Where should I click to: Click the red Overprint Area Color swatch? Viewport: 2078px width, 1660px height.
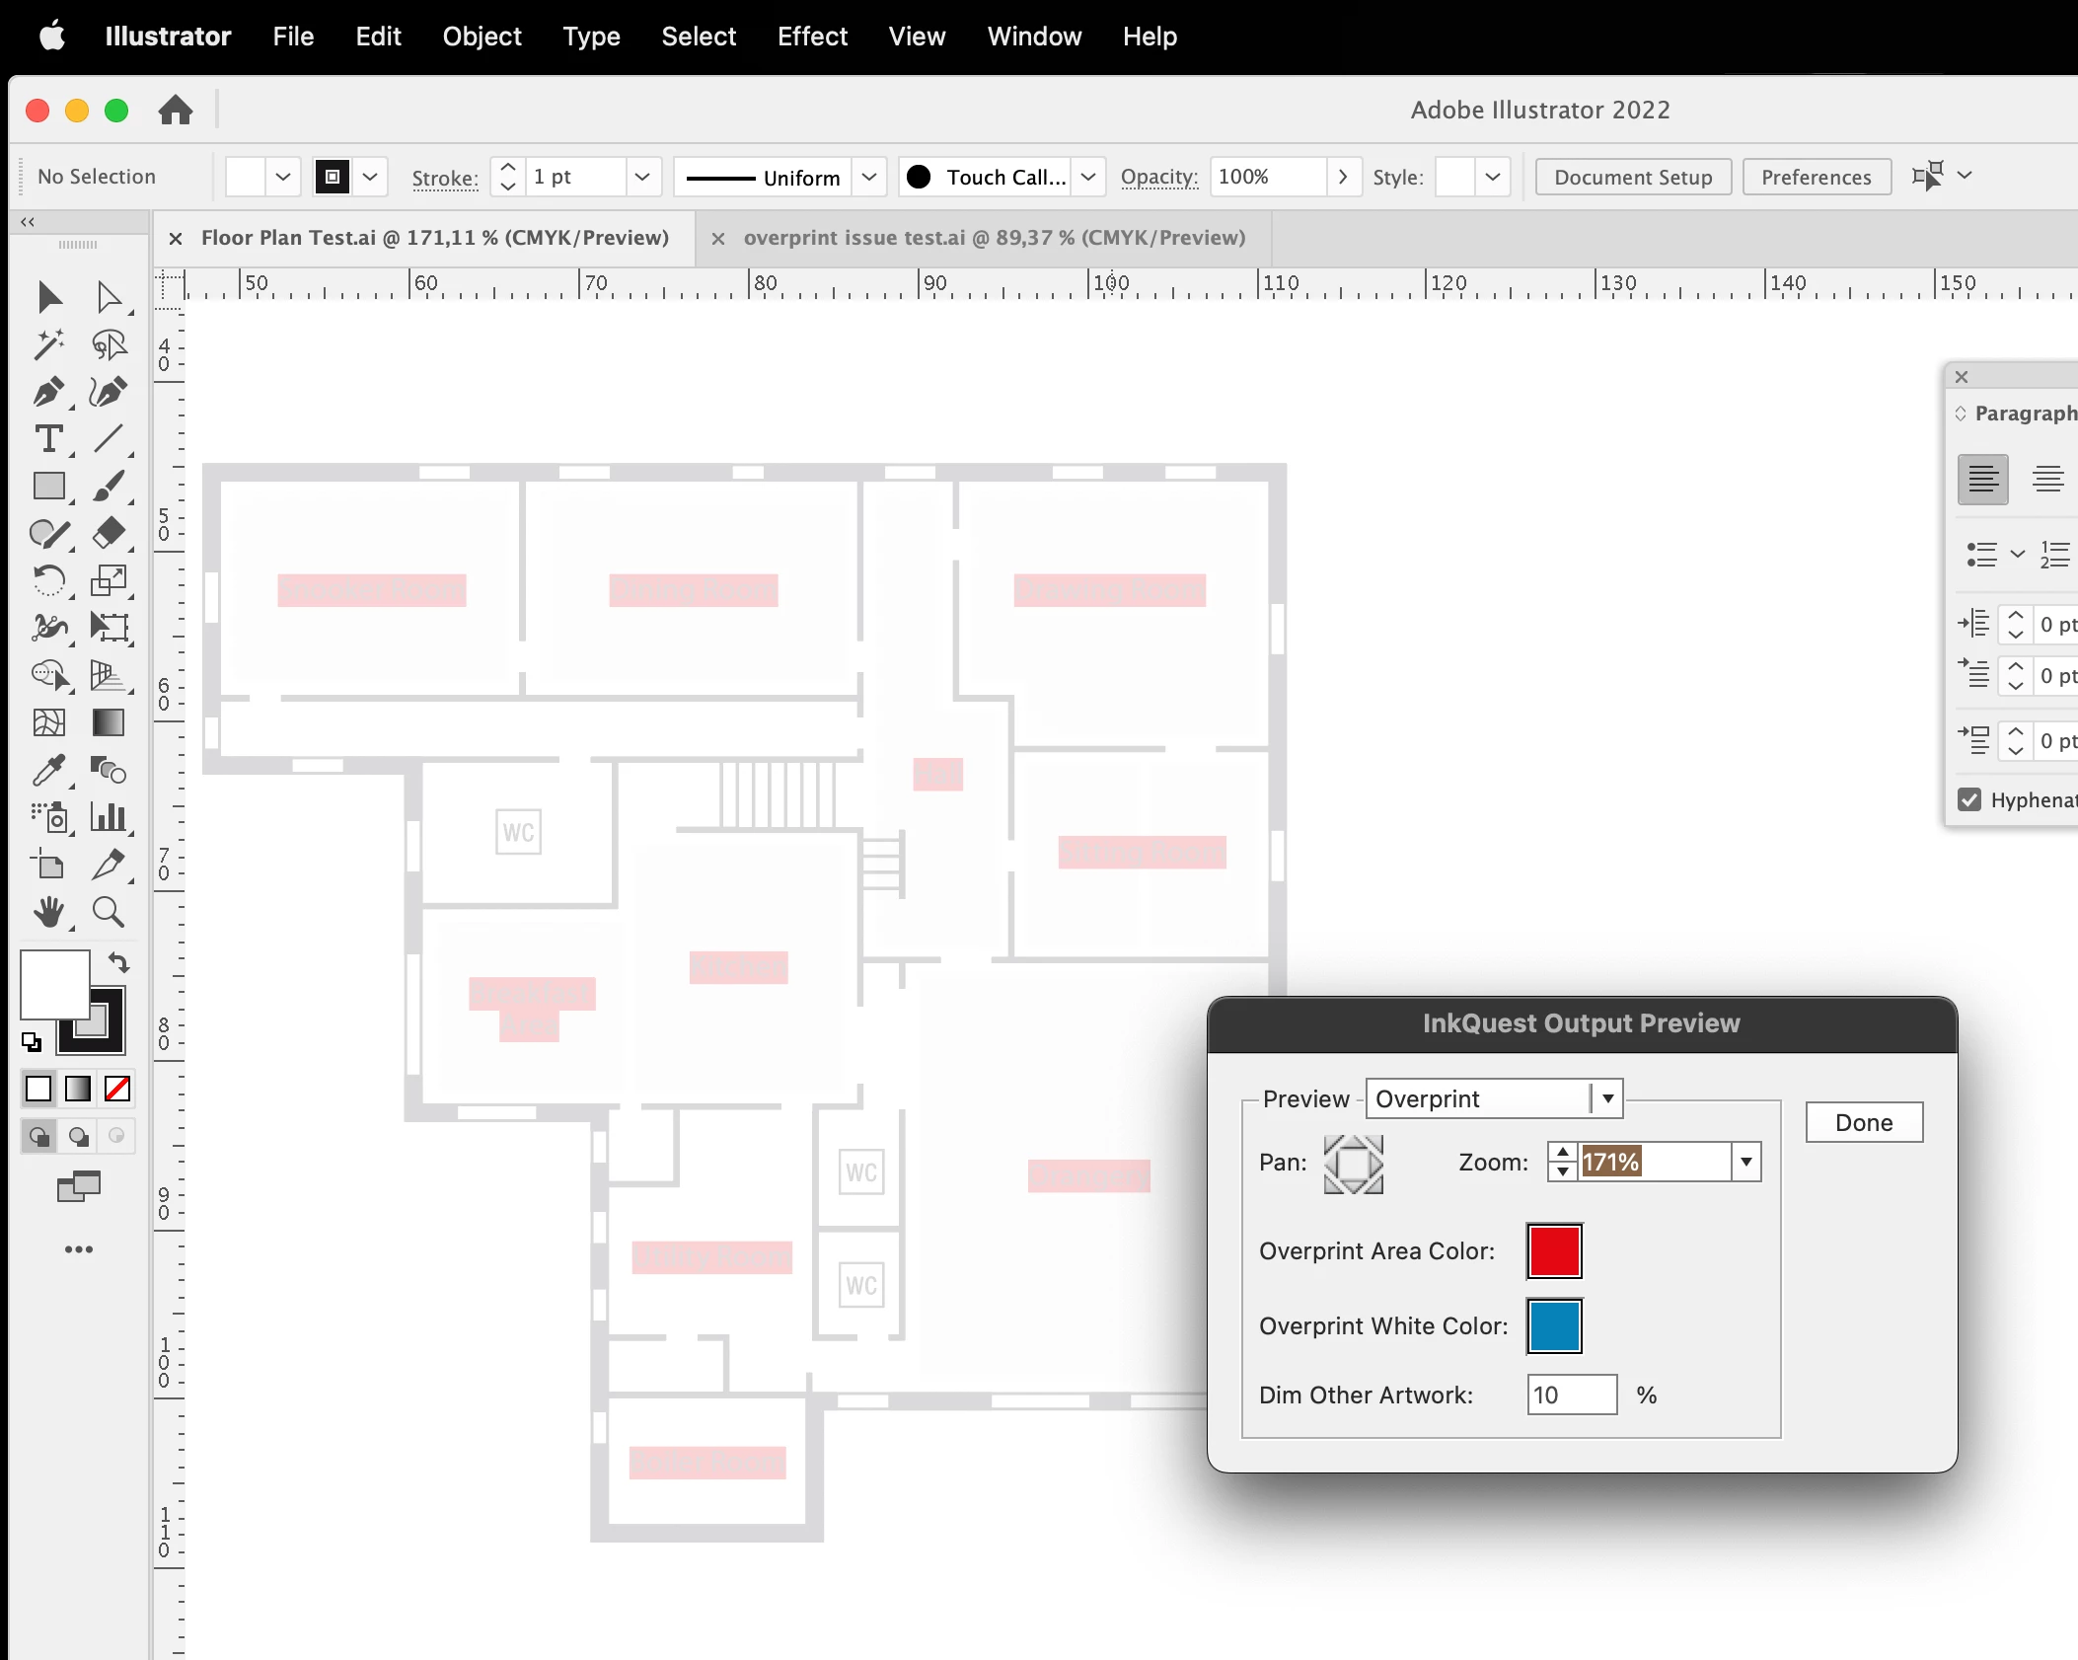click(x=1554, y=1250)
